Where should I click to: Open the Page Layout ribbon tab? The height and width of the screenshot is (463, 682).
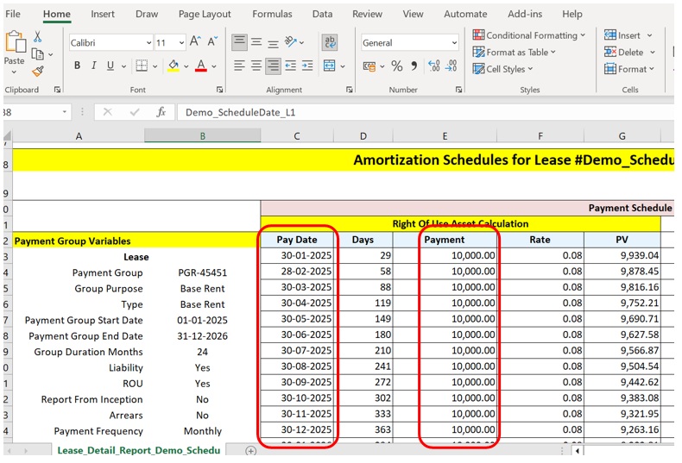tap(205, 14)
